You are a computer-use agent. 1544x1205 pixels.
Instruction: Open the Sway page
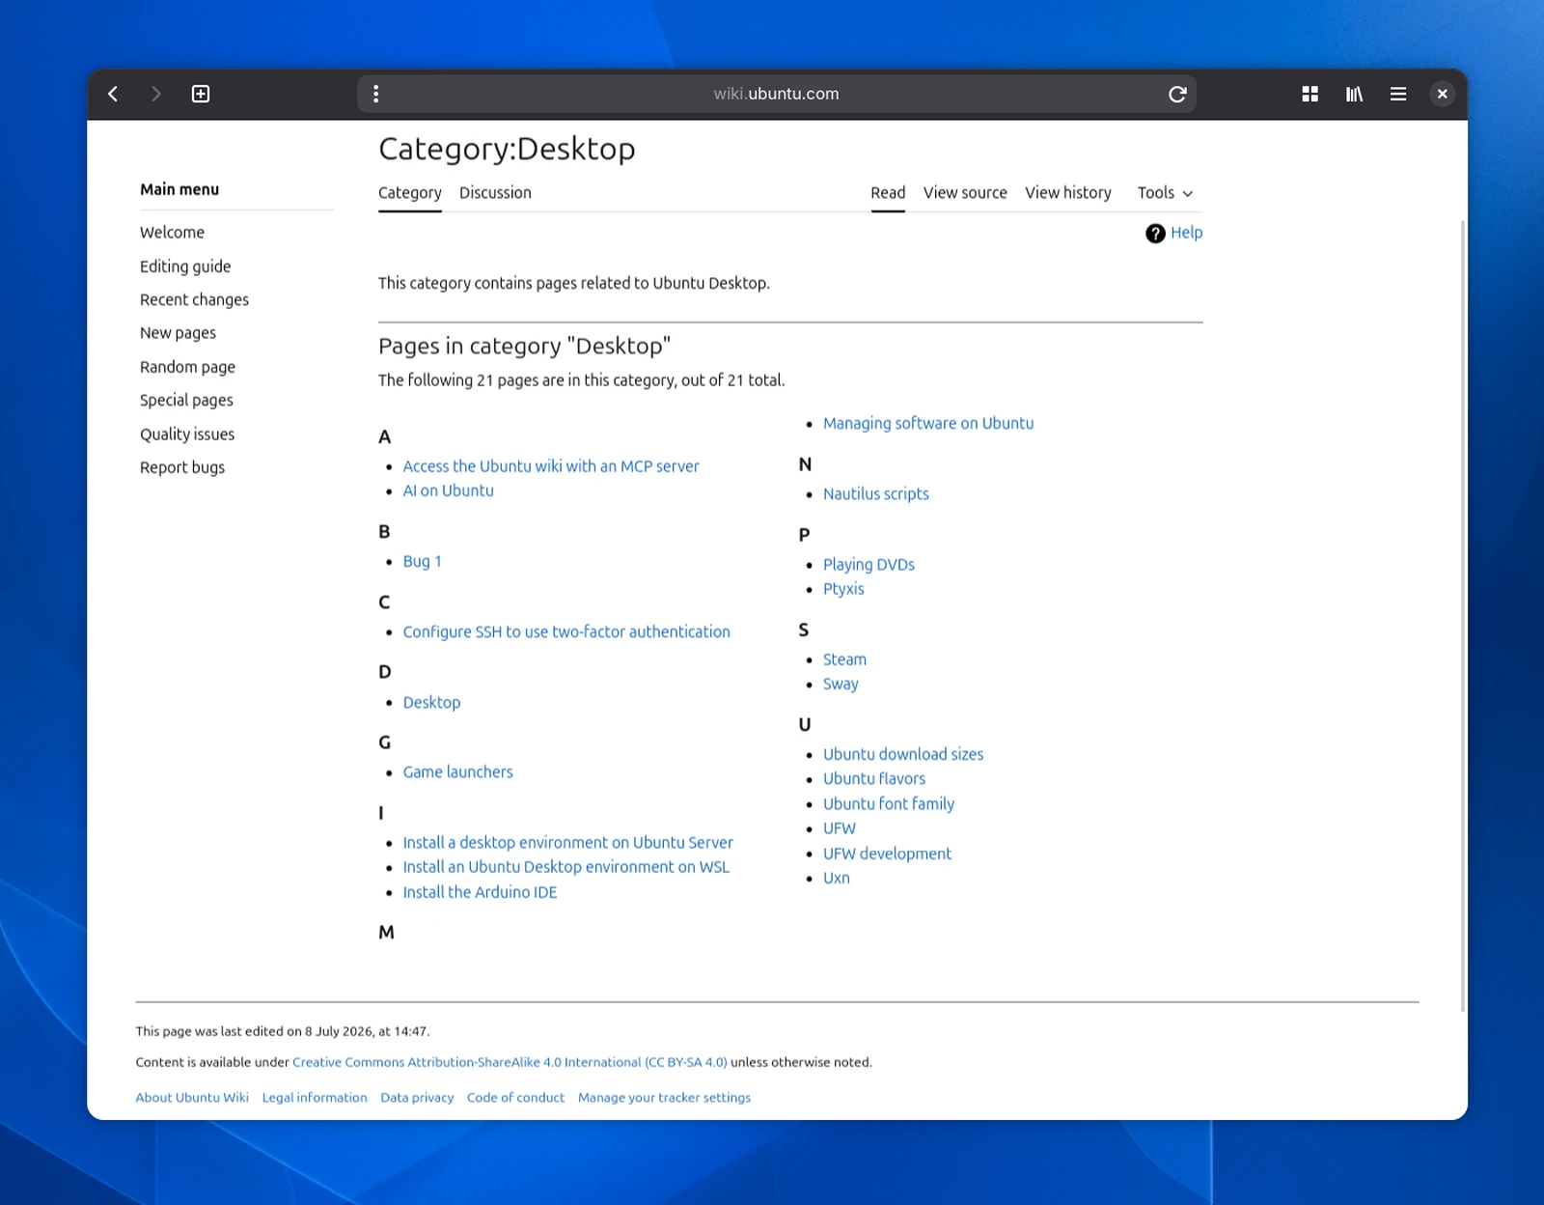[x=841, y=685]
